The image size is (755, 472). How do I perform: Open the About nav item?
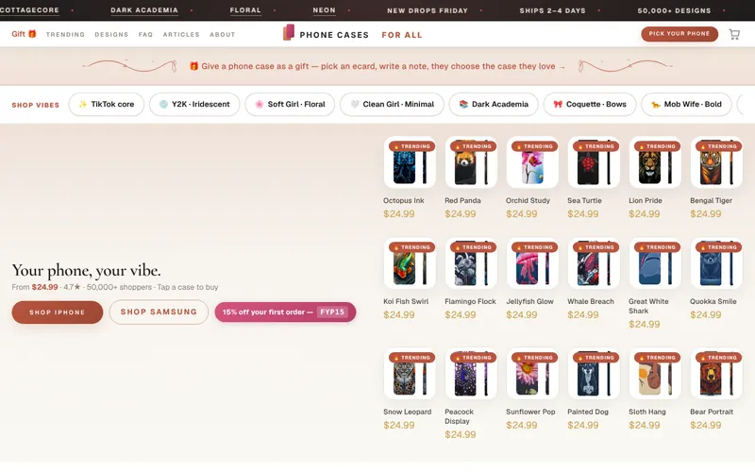[223, 35]
